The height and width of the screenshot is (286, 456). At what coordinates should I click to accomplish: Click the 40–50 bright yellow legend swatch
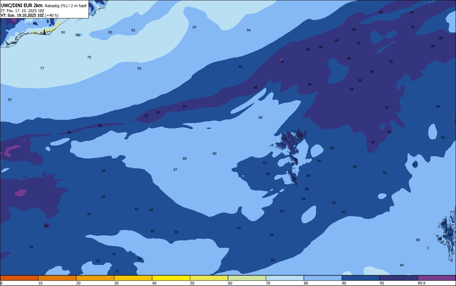(x=171, y=278)
